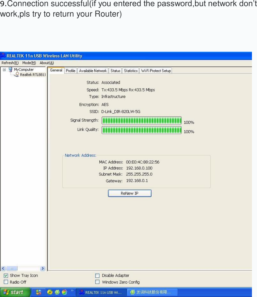Viewport: 257px width, 297px height.
Task: Click the Type value Infrastructure
Action: (113, 97)
